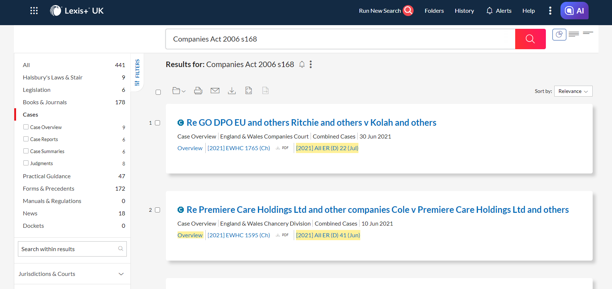Create alert bell next to results heading
This screenshot has height=289, width=612.
(302, 65)
